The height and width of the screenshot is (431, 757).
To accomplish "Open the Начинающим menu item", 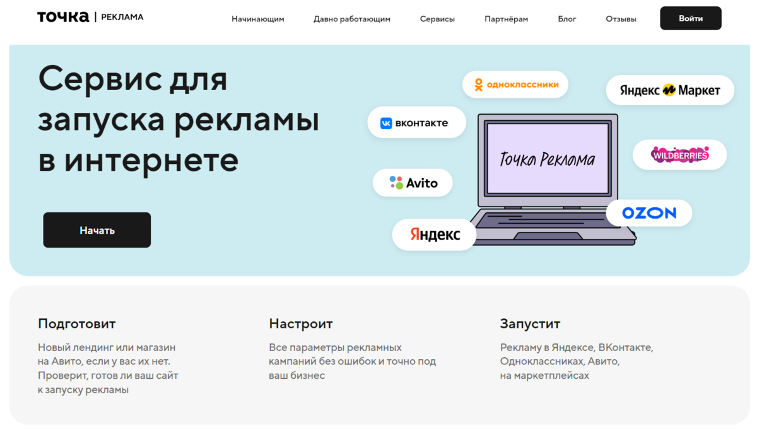I will (x=258, y=19).
